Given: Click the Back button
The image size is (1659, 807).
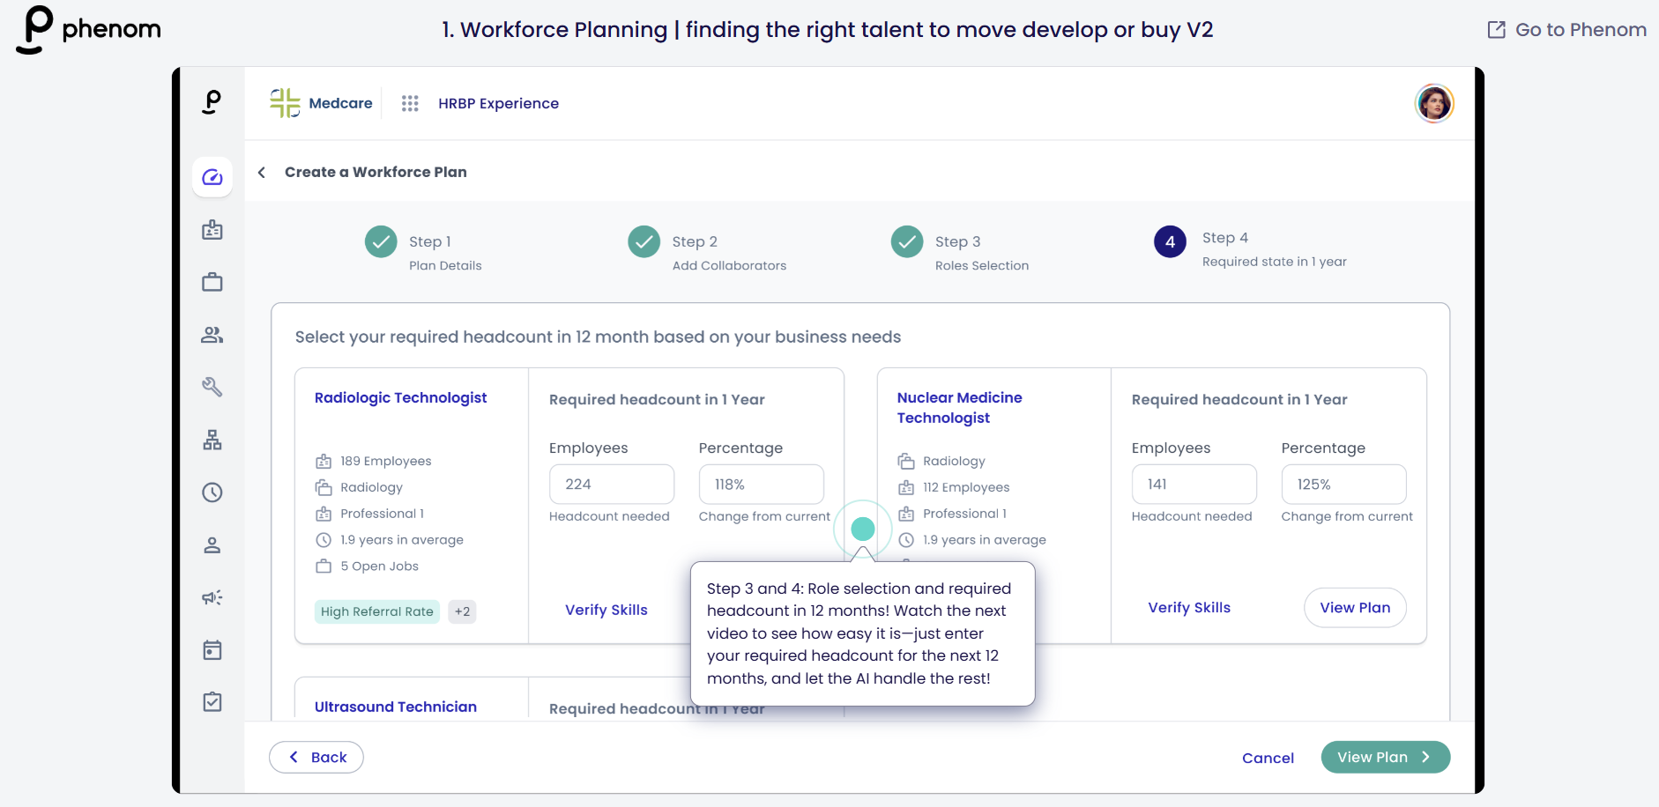Looking at the screenshot, I should [316, 757].
